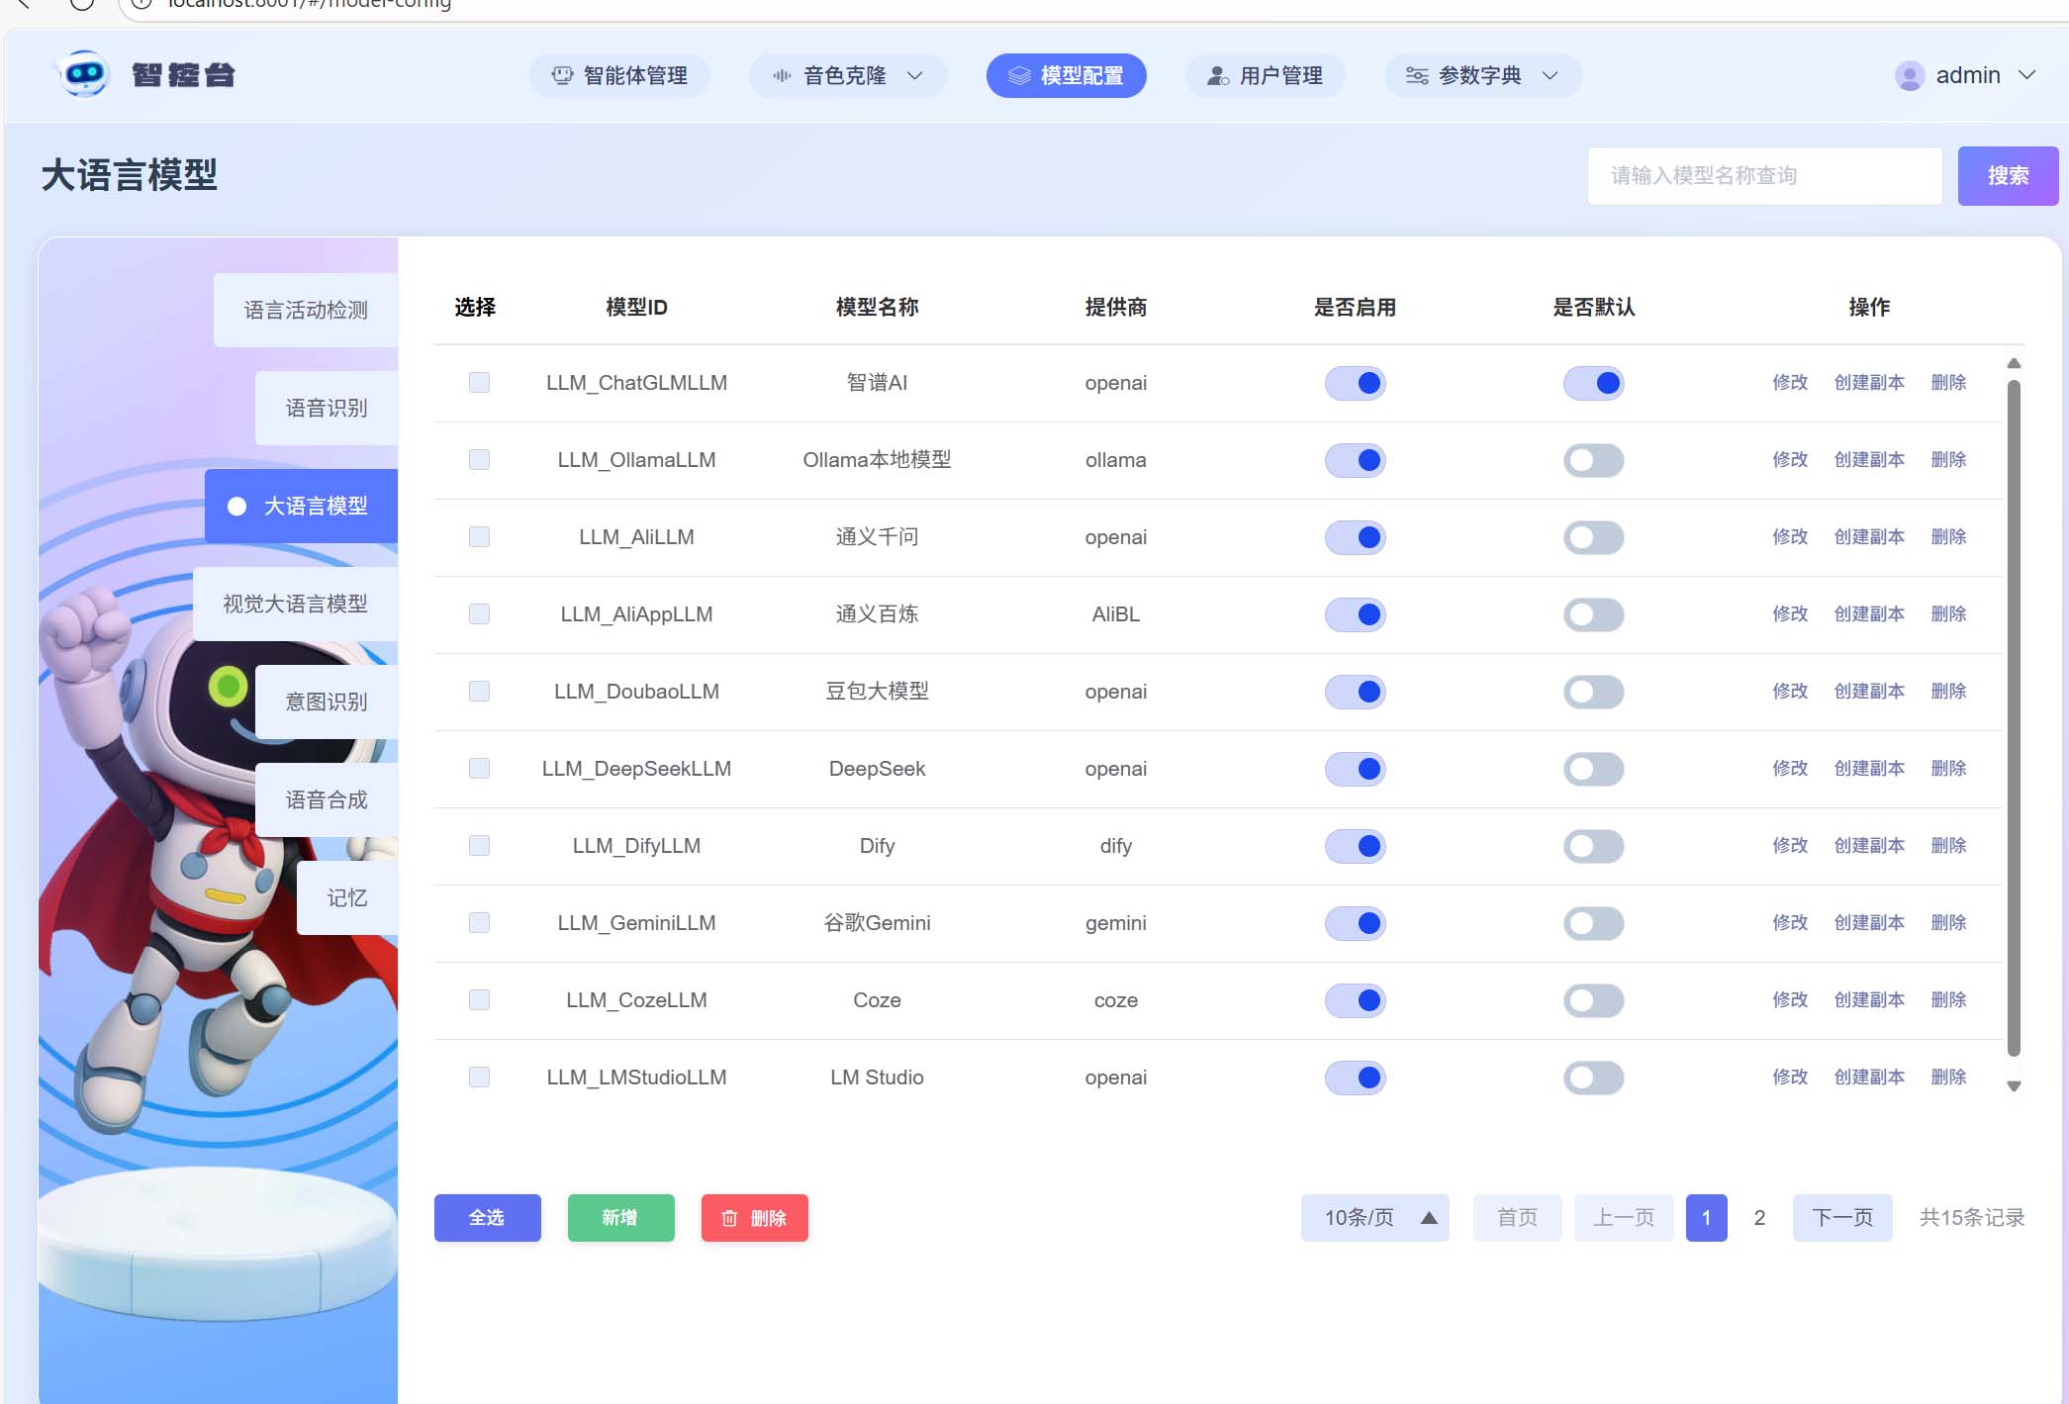Click the 参数字典 sliders icon
The width and height of the screenshot is (2069, 1404).
pos(1417,75)
